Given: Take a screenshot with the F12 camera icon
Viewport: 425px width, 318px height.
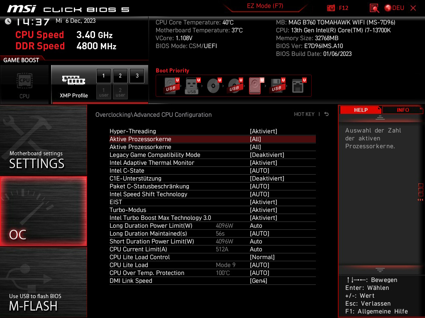Looking at the screenshot, I should click(x=331, y=8).
